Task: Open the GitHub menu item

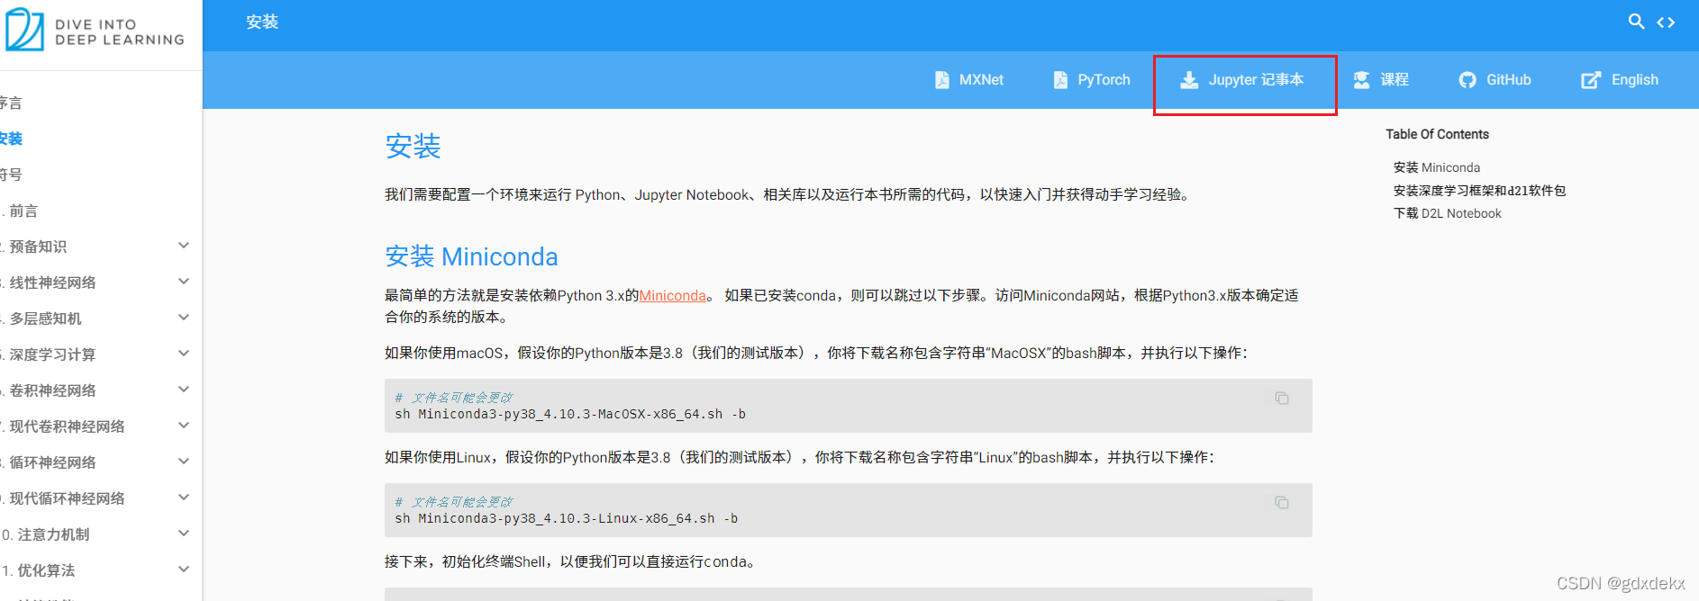Action: [x=1495, y=80]
